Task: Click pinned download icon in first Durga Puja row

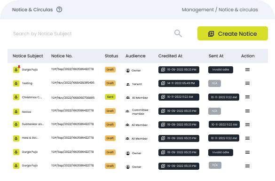Action: pyautogui.click(x=16, y=70)
